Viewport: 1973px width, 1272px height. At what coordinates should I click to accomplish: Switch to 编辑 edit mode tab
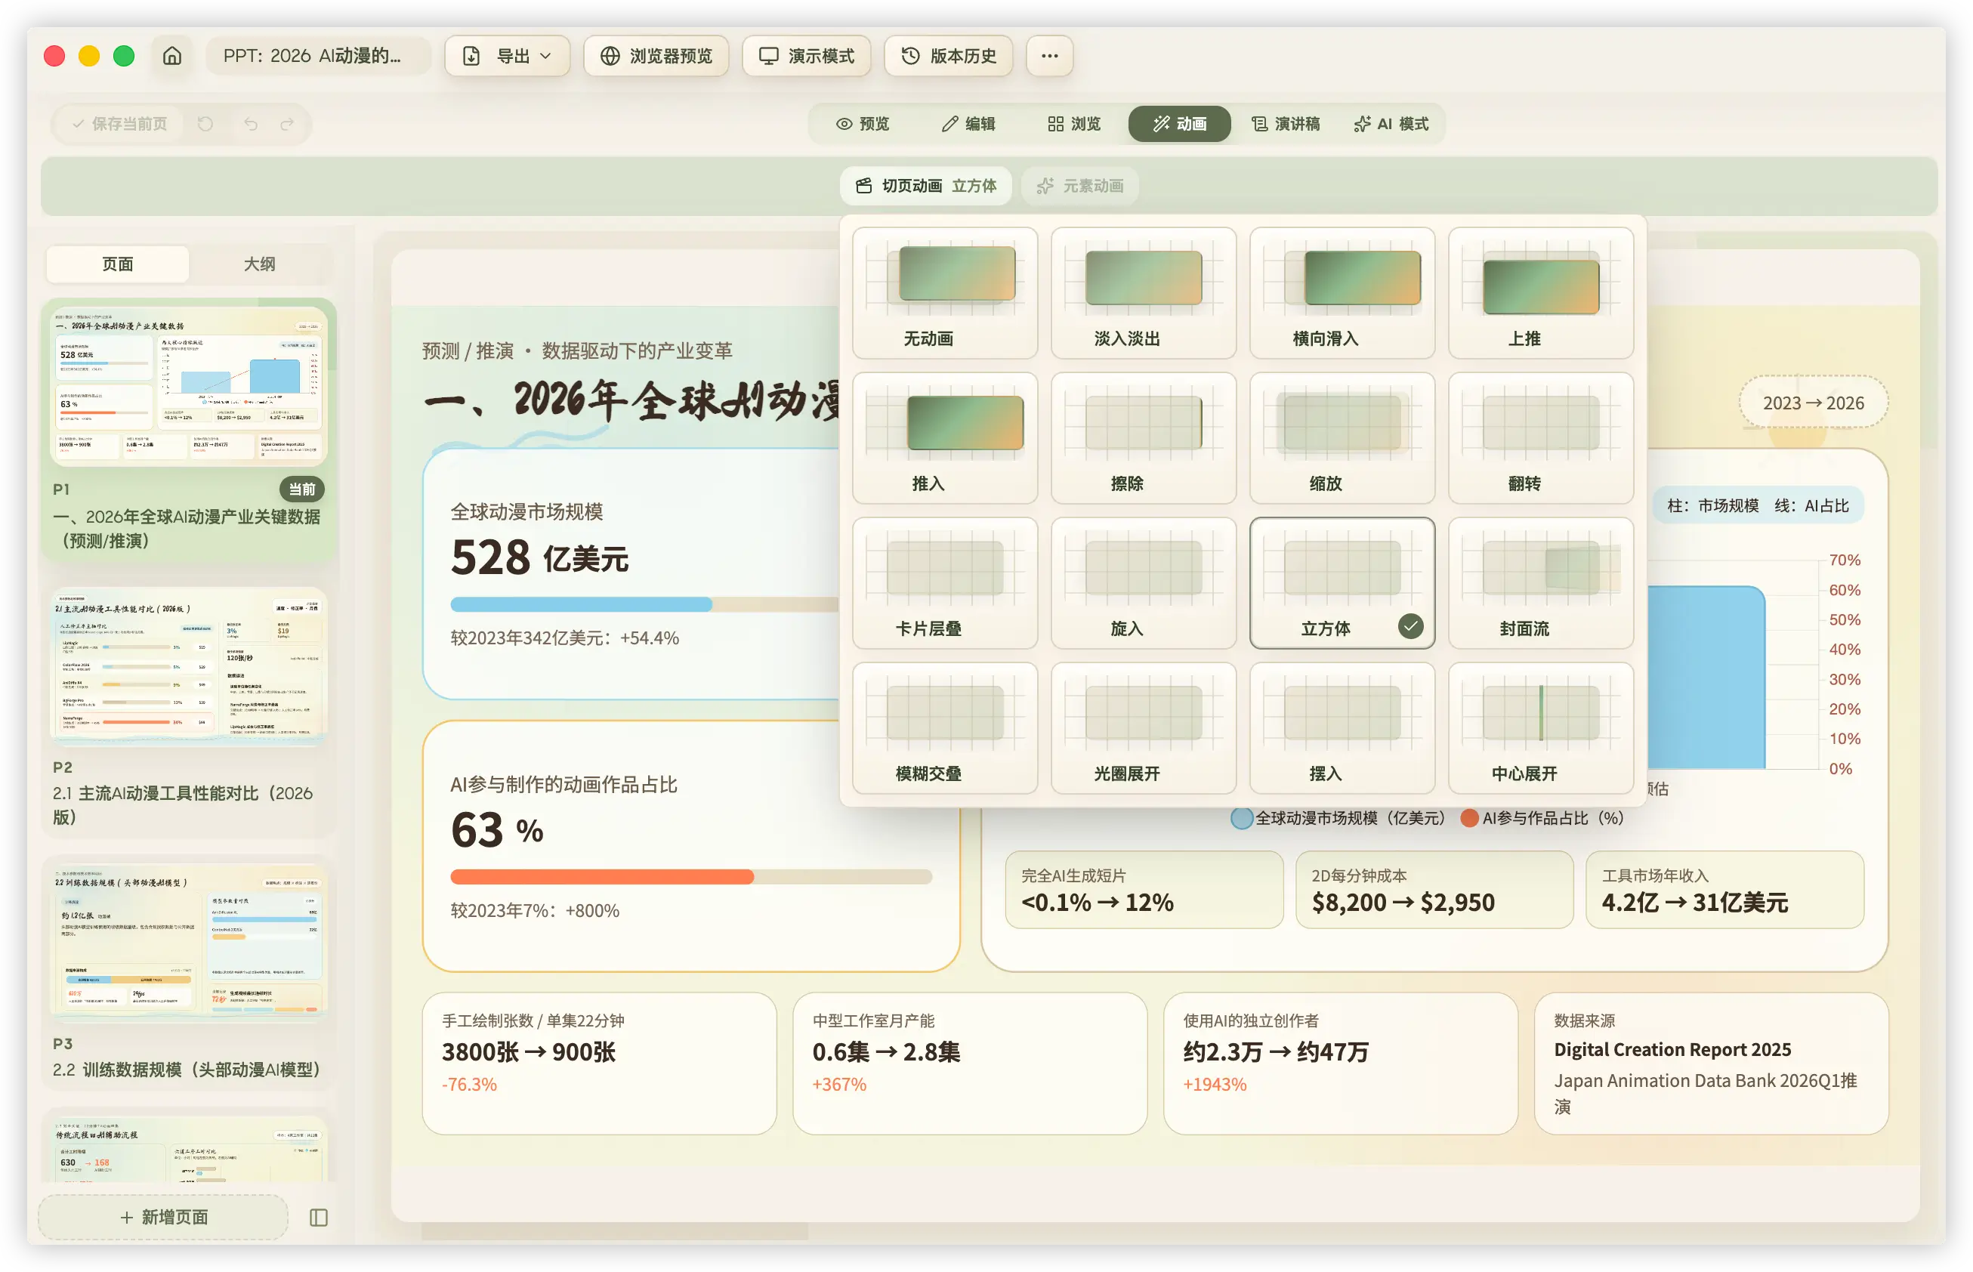[x=968, y=124]
